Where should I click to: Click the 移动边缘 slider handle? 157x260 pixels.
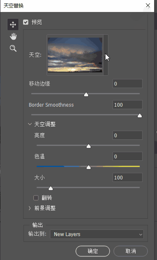pos(86,95)
